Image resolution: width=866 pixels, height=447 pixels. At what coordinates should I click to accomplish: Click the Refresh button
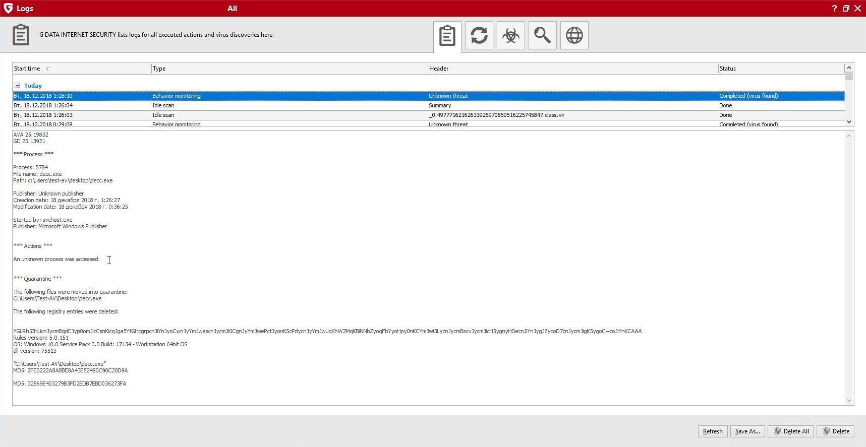(713, 431)
